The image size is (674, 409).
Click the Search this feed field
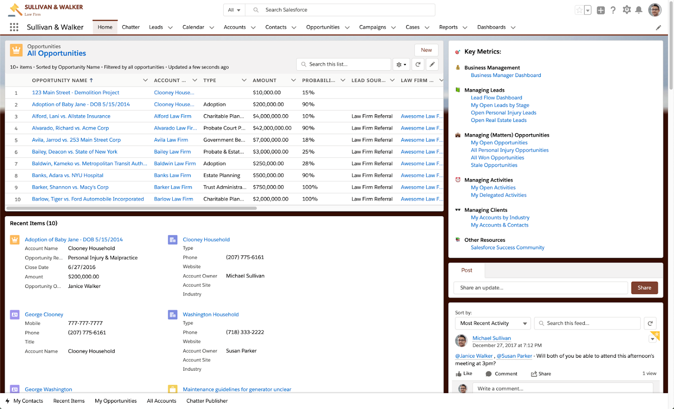[588, 323]
